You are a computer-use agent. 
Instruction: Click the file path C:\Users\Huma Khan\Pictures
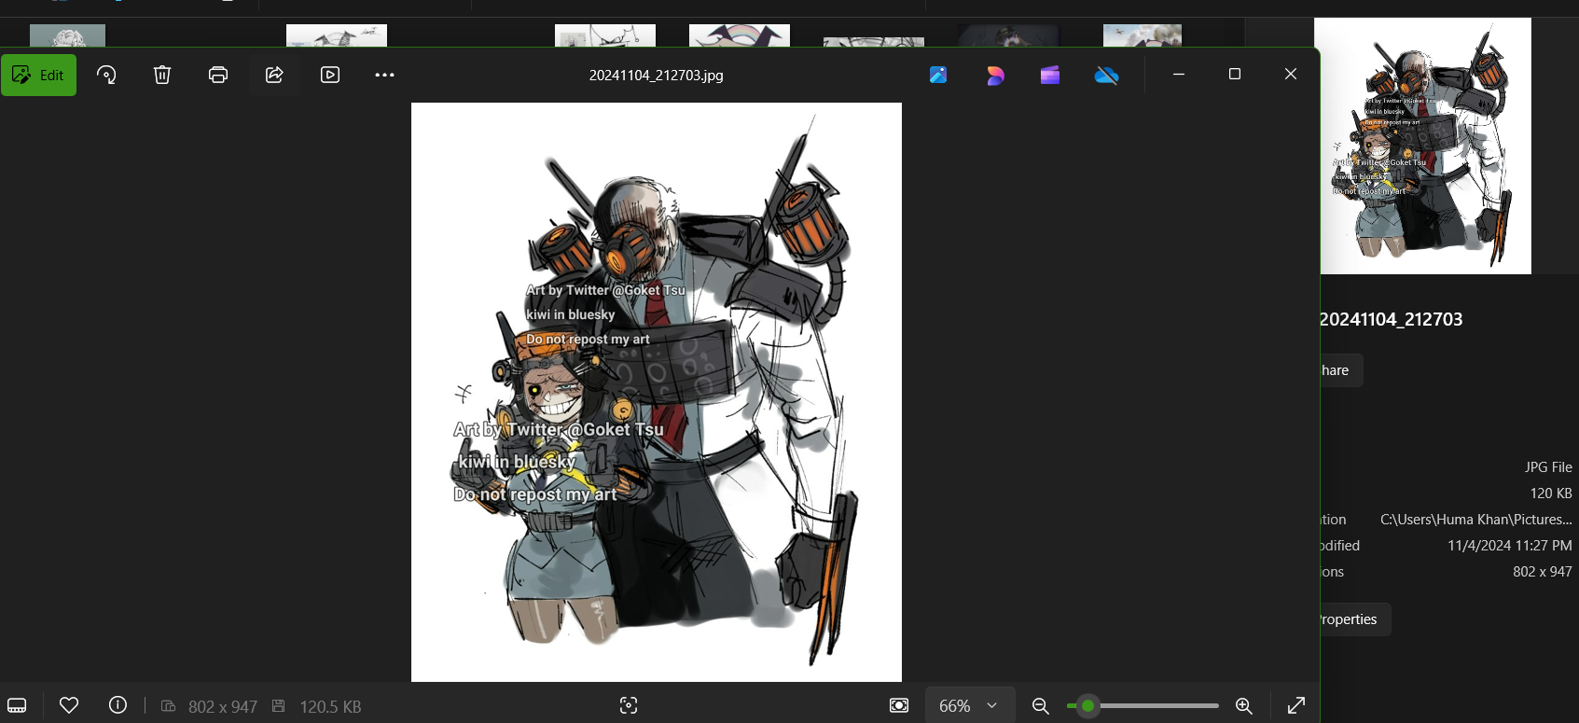coord(1475,520)
